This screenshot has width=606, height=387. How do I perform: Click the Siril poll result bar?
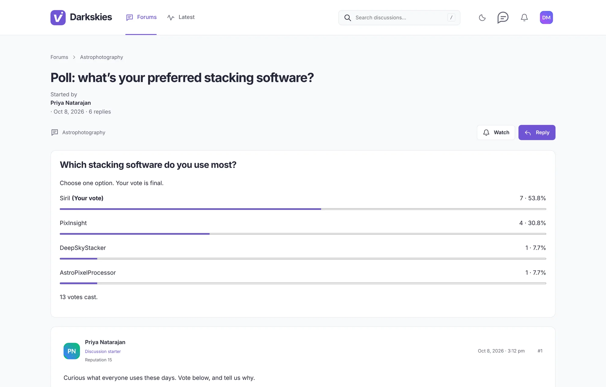click(x=303, y=209)
